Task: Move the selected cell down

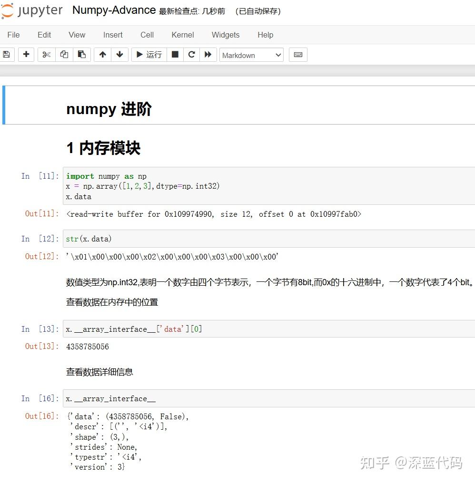Action: (x=119, y=54)
